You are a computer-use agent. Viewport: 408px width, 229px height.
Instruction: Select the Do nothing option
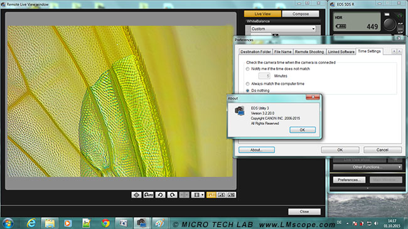click(x=248, y=90)
